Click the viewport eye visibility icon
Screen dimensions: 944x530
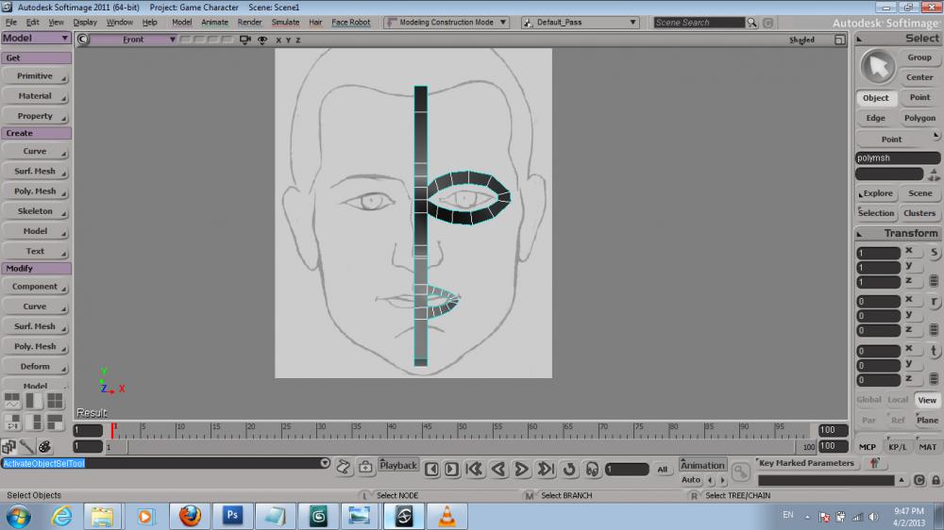[261, 40]
